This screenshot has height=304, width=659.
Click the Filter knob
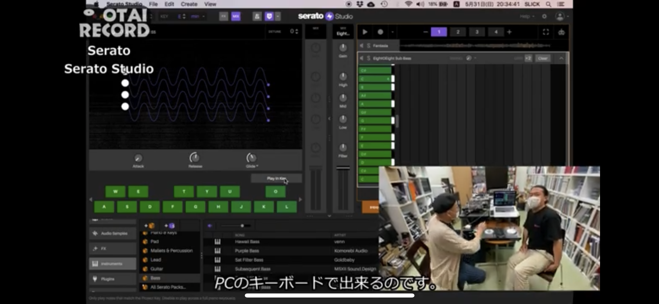343,148
